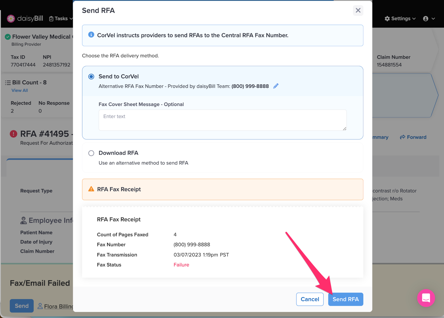
Task: Click the red alert icon beside RFA #41495
Action: [x=13, y=134]
